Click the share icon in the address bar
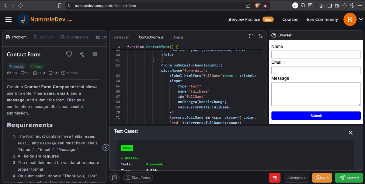 [x=248, y=5]
